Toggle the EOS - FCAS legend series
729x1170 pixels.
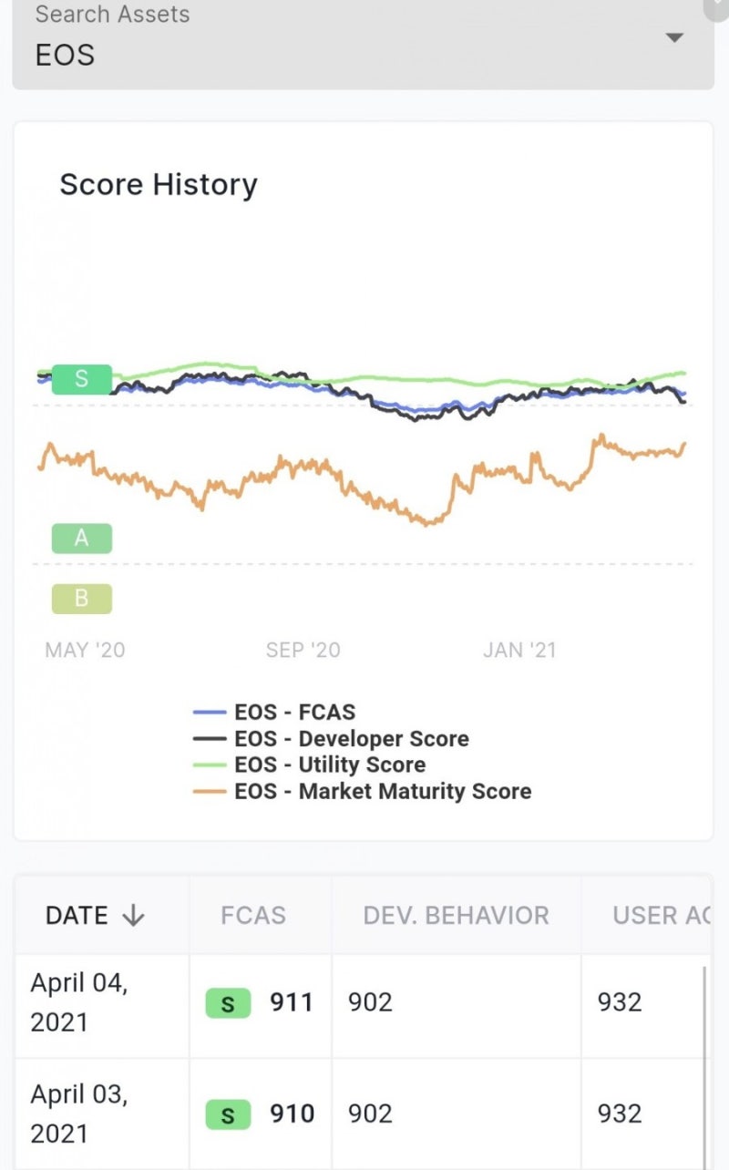pos(294,713)
